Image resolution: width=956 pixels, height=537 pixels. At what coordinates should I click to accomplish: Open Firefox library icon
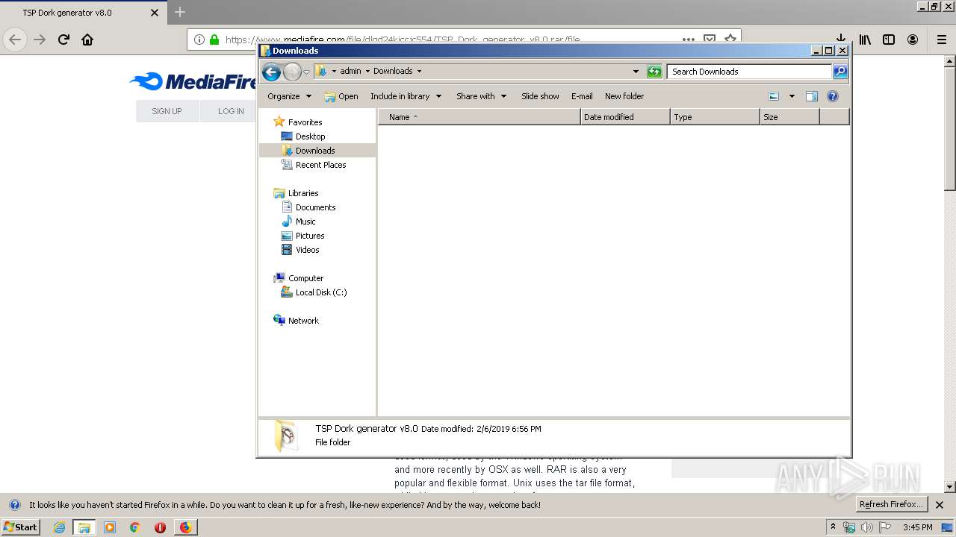pos(865,40)
